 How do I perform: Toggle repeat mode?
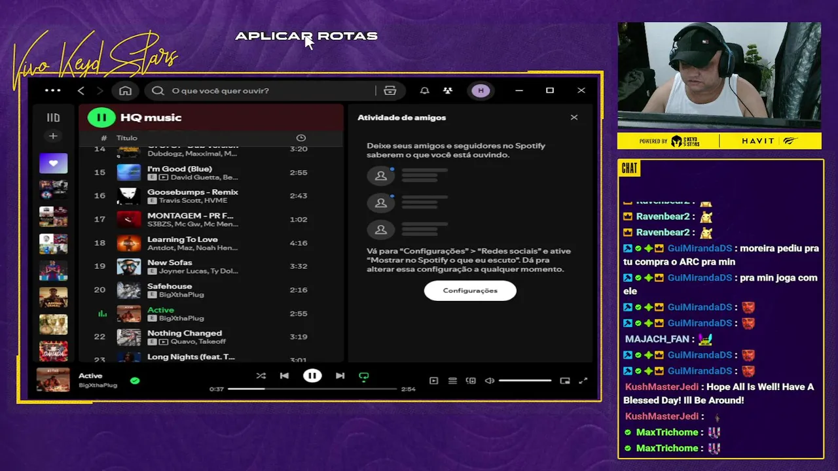[364, 376]
